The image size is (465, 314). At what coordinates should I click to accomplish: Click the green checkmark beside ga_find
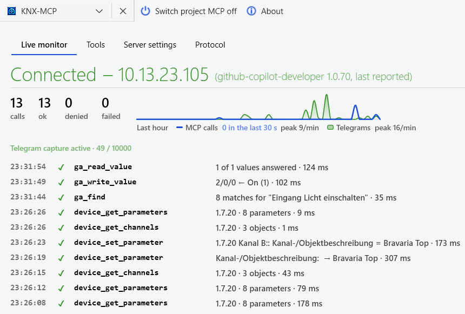(61, 198)
